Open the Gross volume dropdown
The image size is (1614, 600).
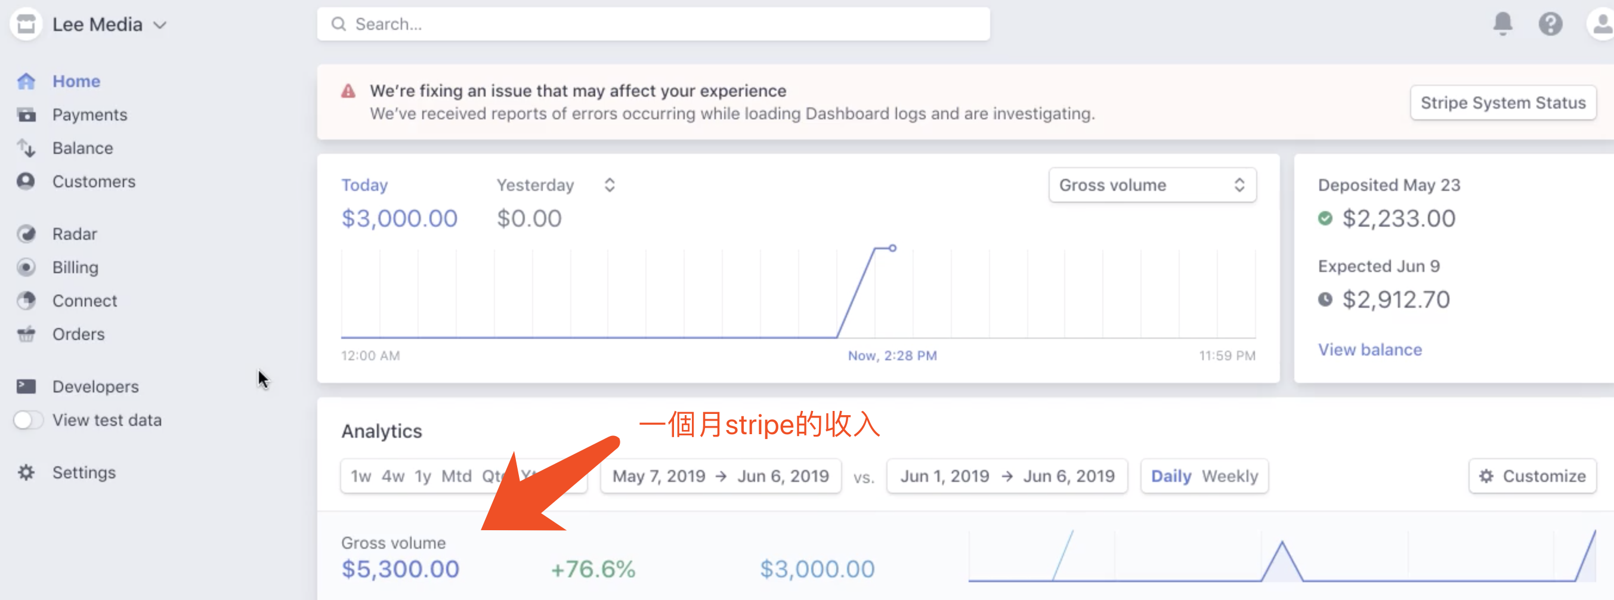[x=1152, y=185]
